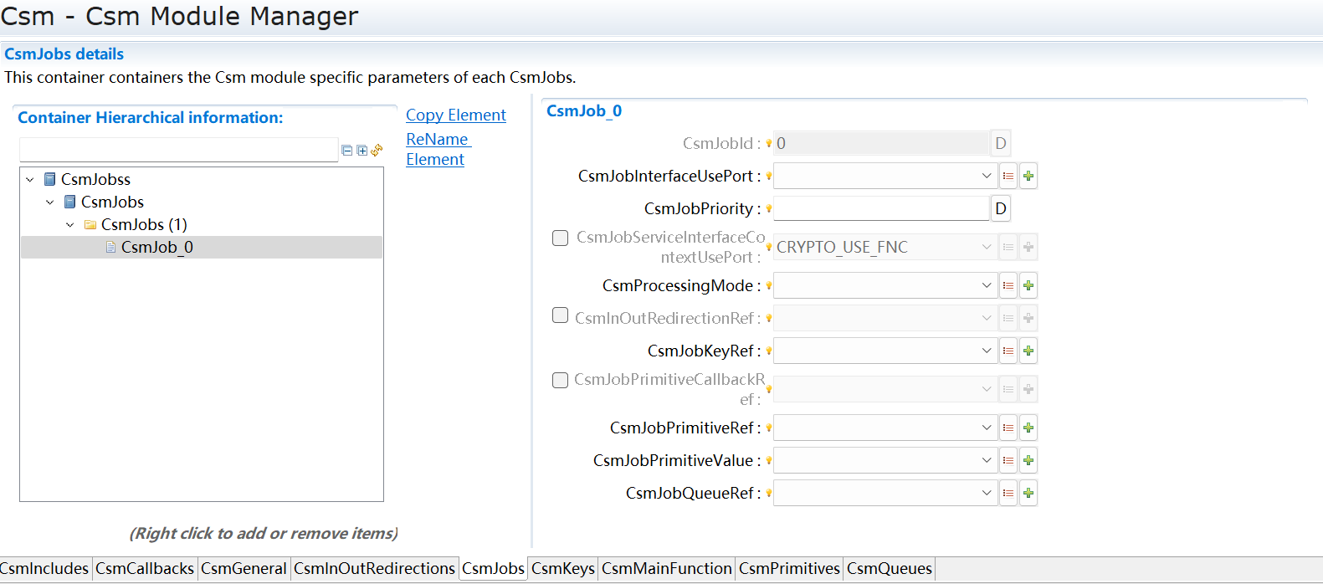Click the expand all tree icon
1323x584 pixels.
362,151
